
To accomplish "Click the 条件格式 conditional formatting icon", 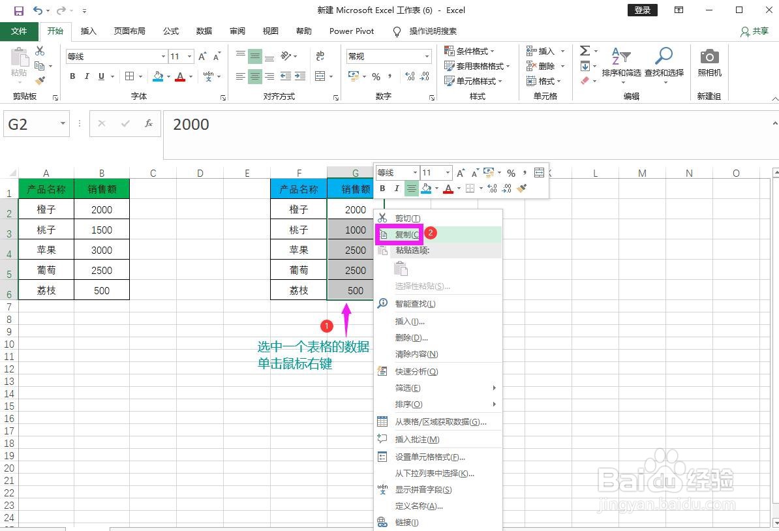I will click(x=450, y=50).
